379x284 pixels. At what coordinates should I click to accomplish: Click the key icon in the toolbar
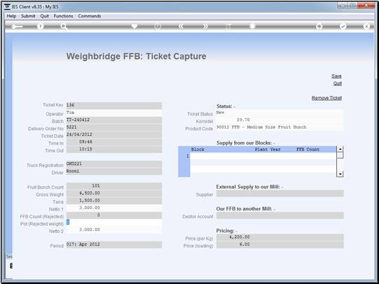tap(17, 27)
